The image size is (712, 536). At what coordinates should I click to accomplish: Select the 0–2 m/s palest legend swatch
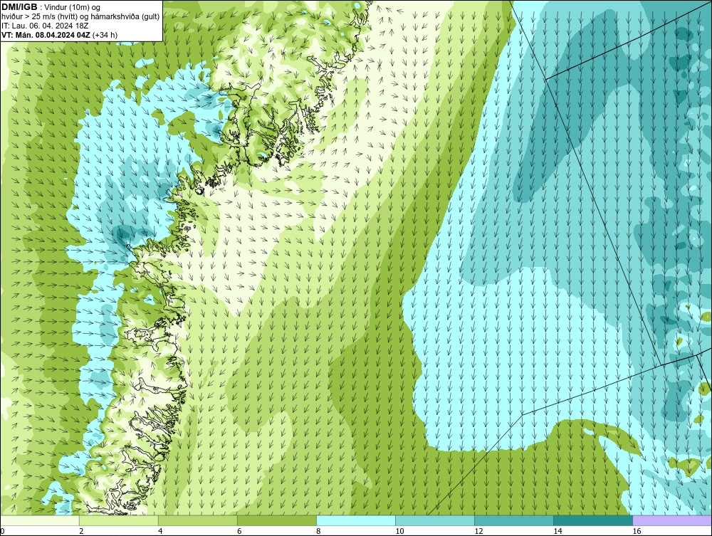[40, 520]
